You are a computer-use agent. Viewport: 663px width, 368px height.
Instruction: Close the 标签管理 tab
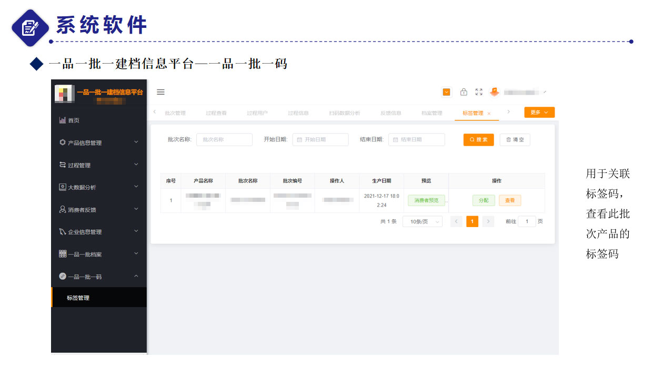(489, 114)
